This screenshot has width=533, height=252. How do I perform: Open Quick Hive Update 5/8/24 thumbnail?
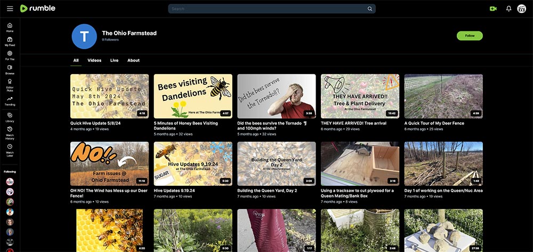(x=109, y=97)
